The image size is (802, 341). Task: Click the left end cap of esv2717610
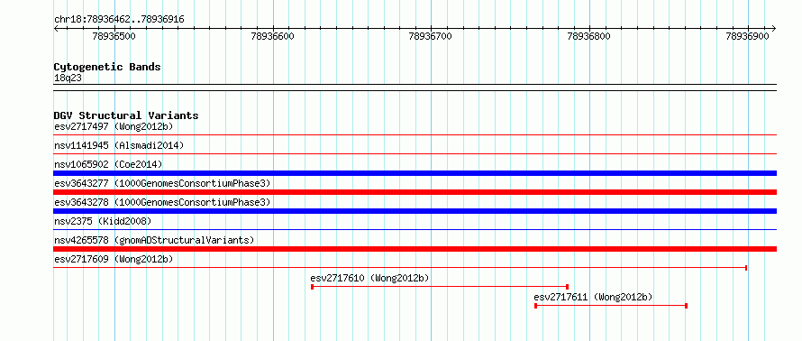click(312, 287)
